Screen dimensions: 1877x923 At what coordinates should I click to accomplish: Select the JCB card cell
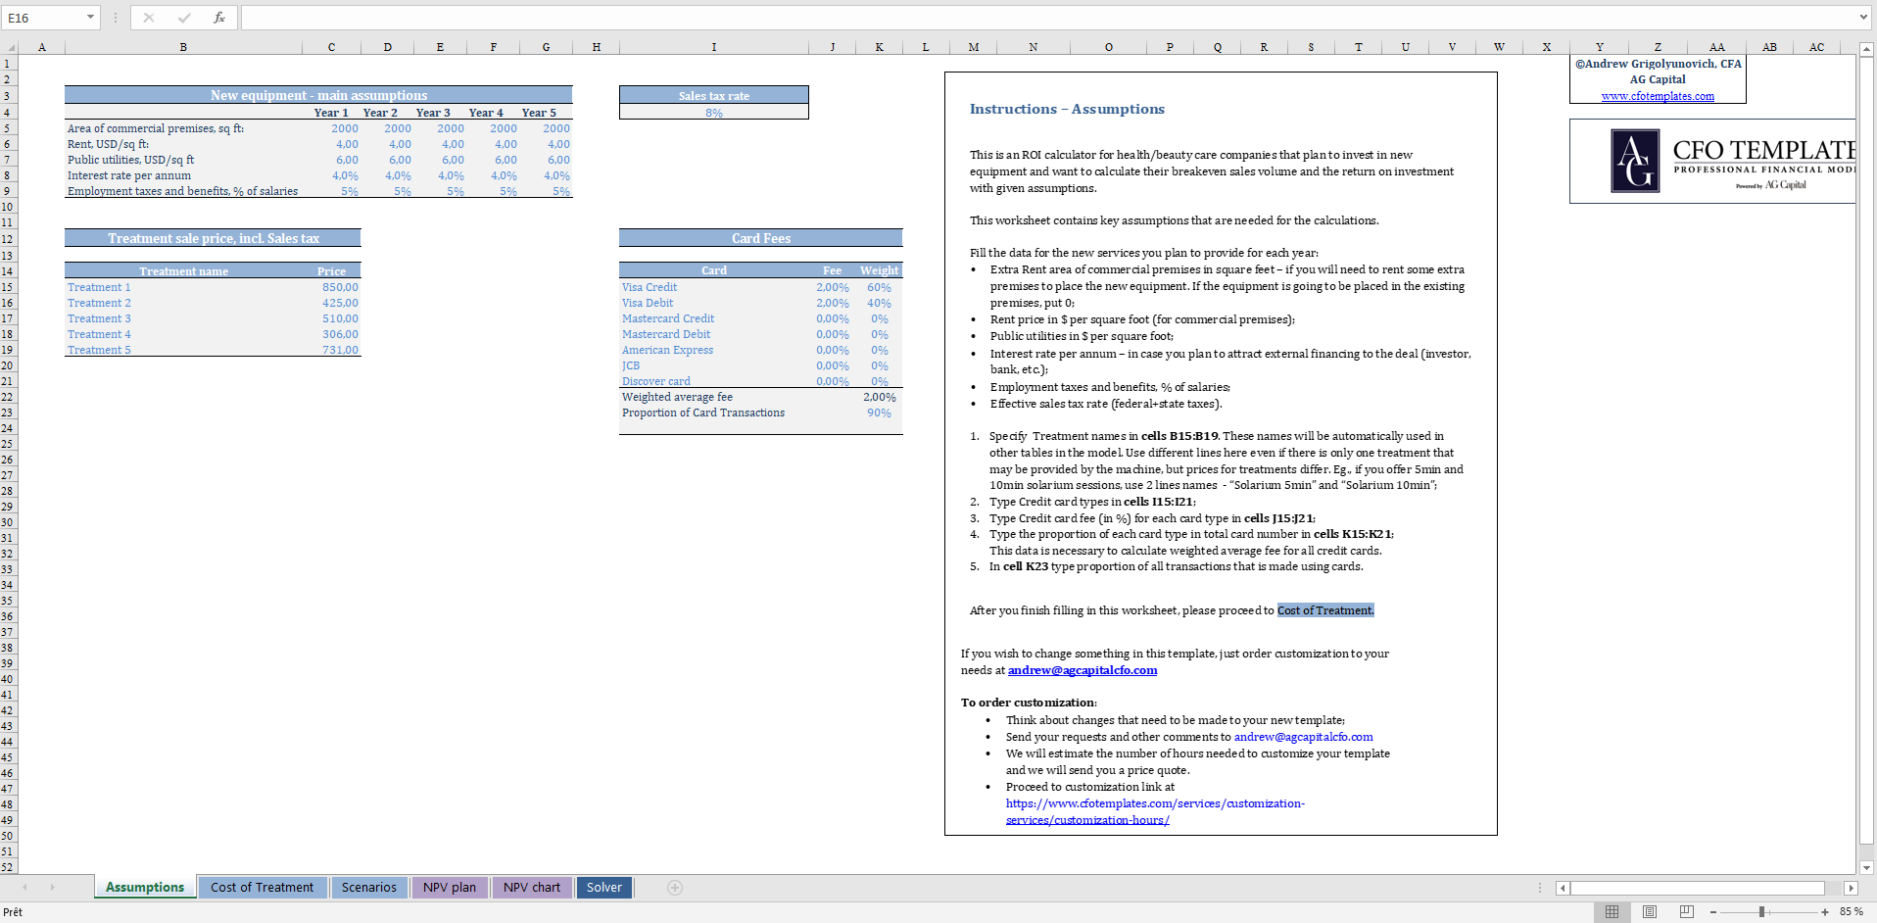[714, 365]
